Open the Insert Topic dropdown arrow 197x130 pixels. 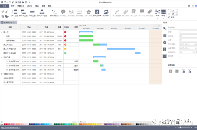(x=15, y=18)
